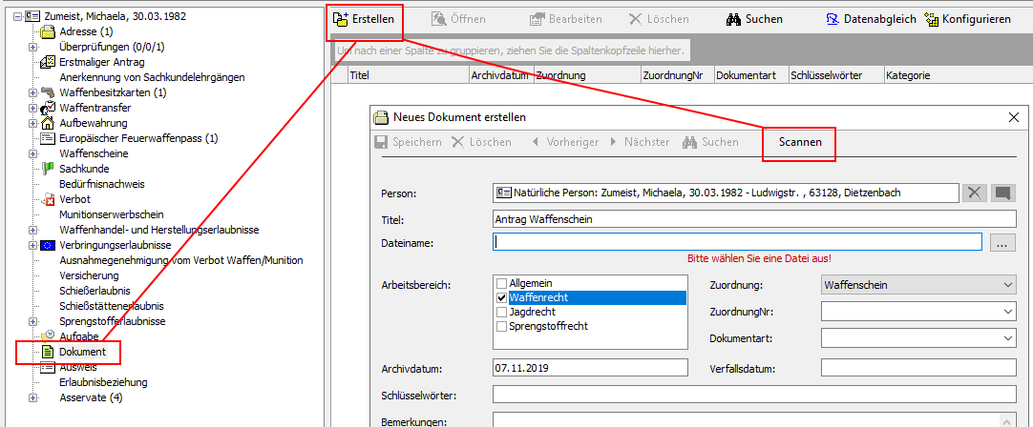Check the Jagdrecht checkbox
The image size is (1033, 427).
pyautogui.click(x=502, y=312)
